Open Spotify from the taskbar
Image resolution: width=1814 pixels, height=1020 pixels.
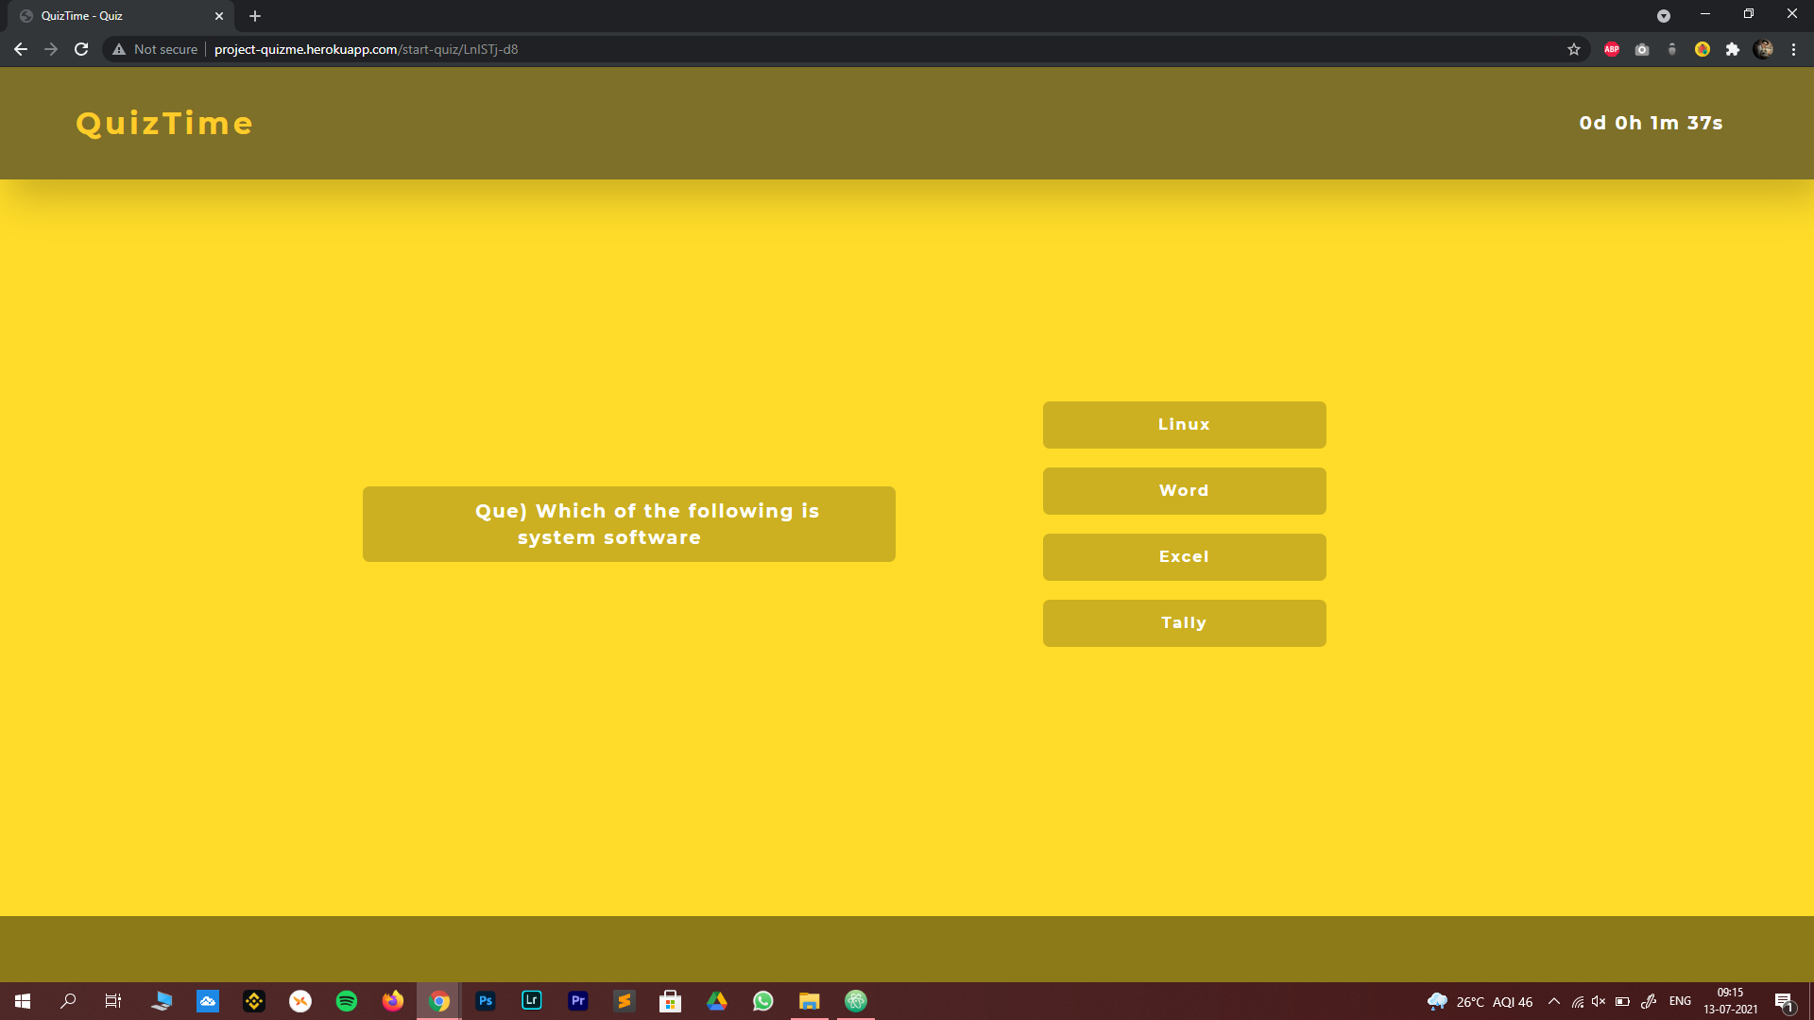tap(347, 1001)
